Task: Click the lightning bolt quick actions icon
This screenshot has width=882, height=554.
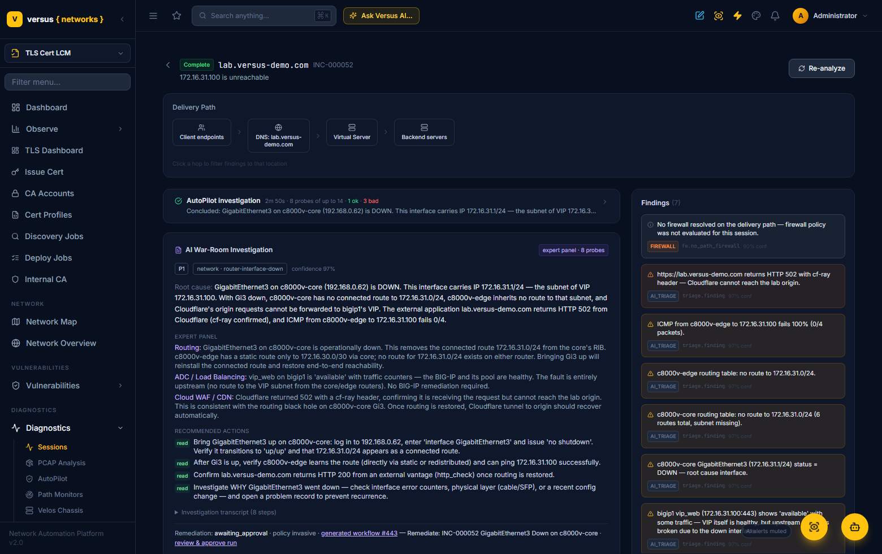Action: (x=737, y=16)
